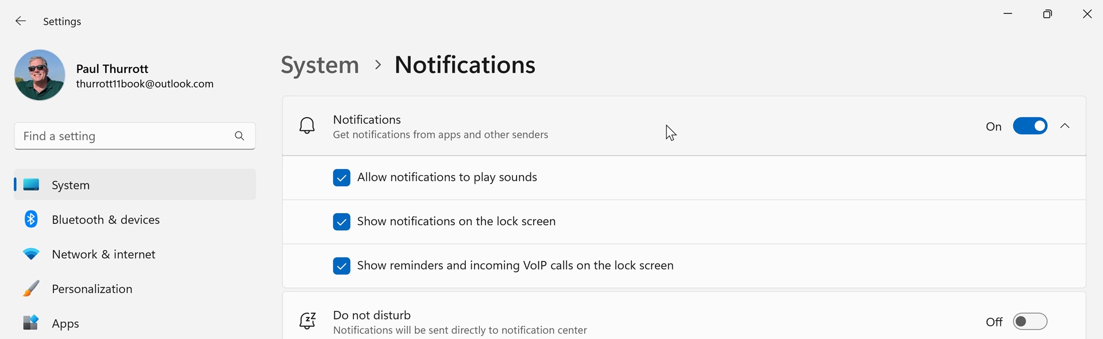This screenshot has width=1103, height=339.
Task: Click the Personalization paintbrush icon
Action: pyautogui.click(x=31, y=288)
